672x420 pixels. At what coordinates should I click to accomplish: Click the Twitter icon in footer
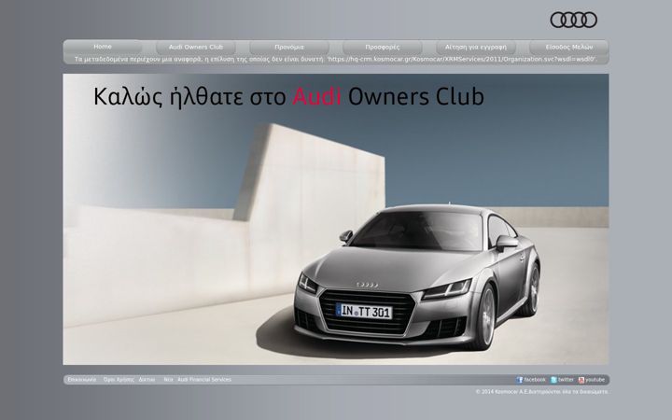tap(553, 380)
